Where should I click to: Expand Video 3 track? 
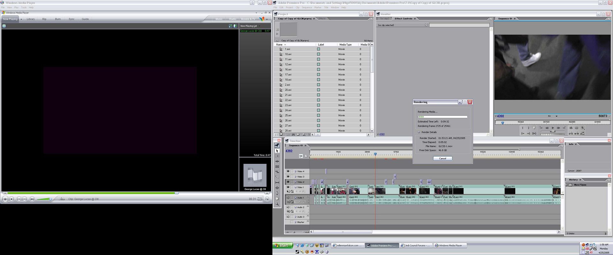296,177
